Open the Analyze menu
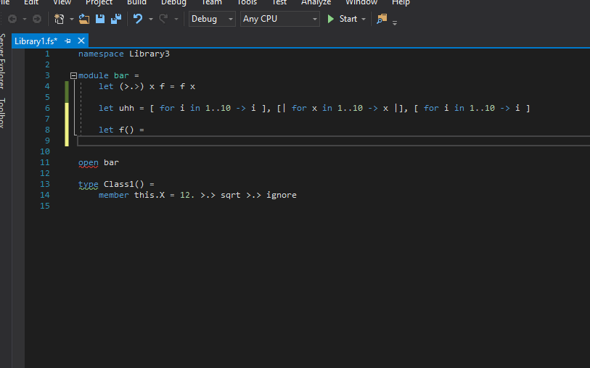 click(316, 2)
